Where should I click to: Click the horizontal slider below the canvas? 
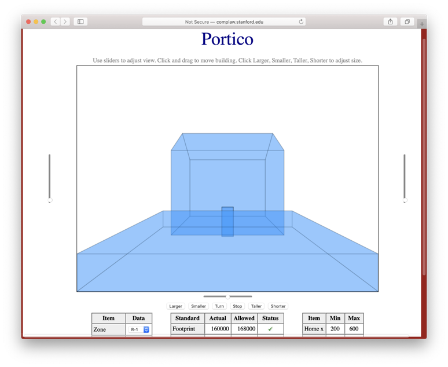click(x=227, y=296)
